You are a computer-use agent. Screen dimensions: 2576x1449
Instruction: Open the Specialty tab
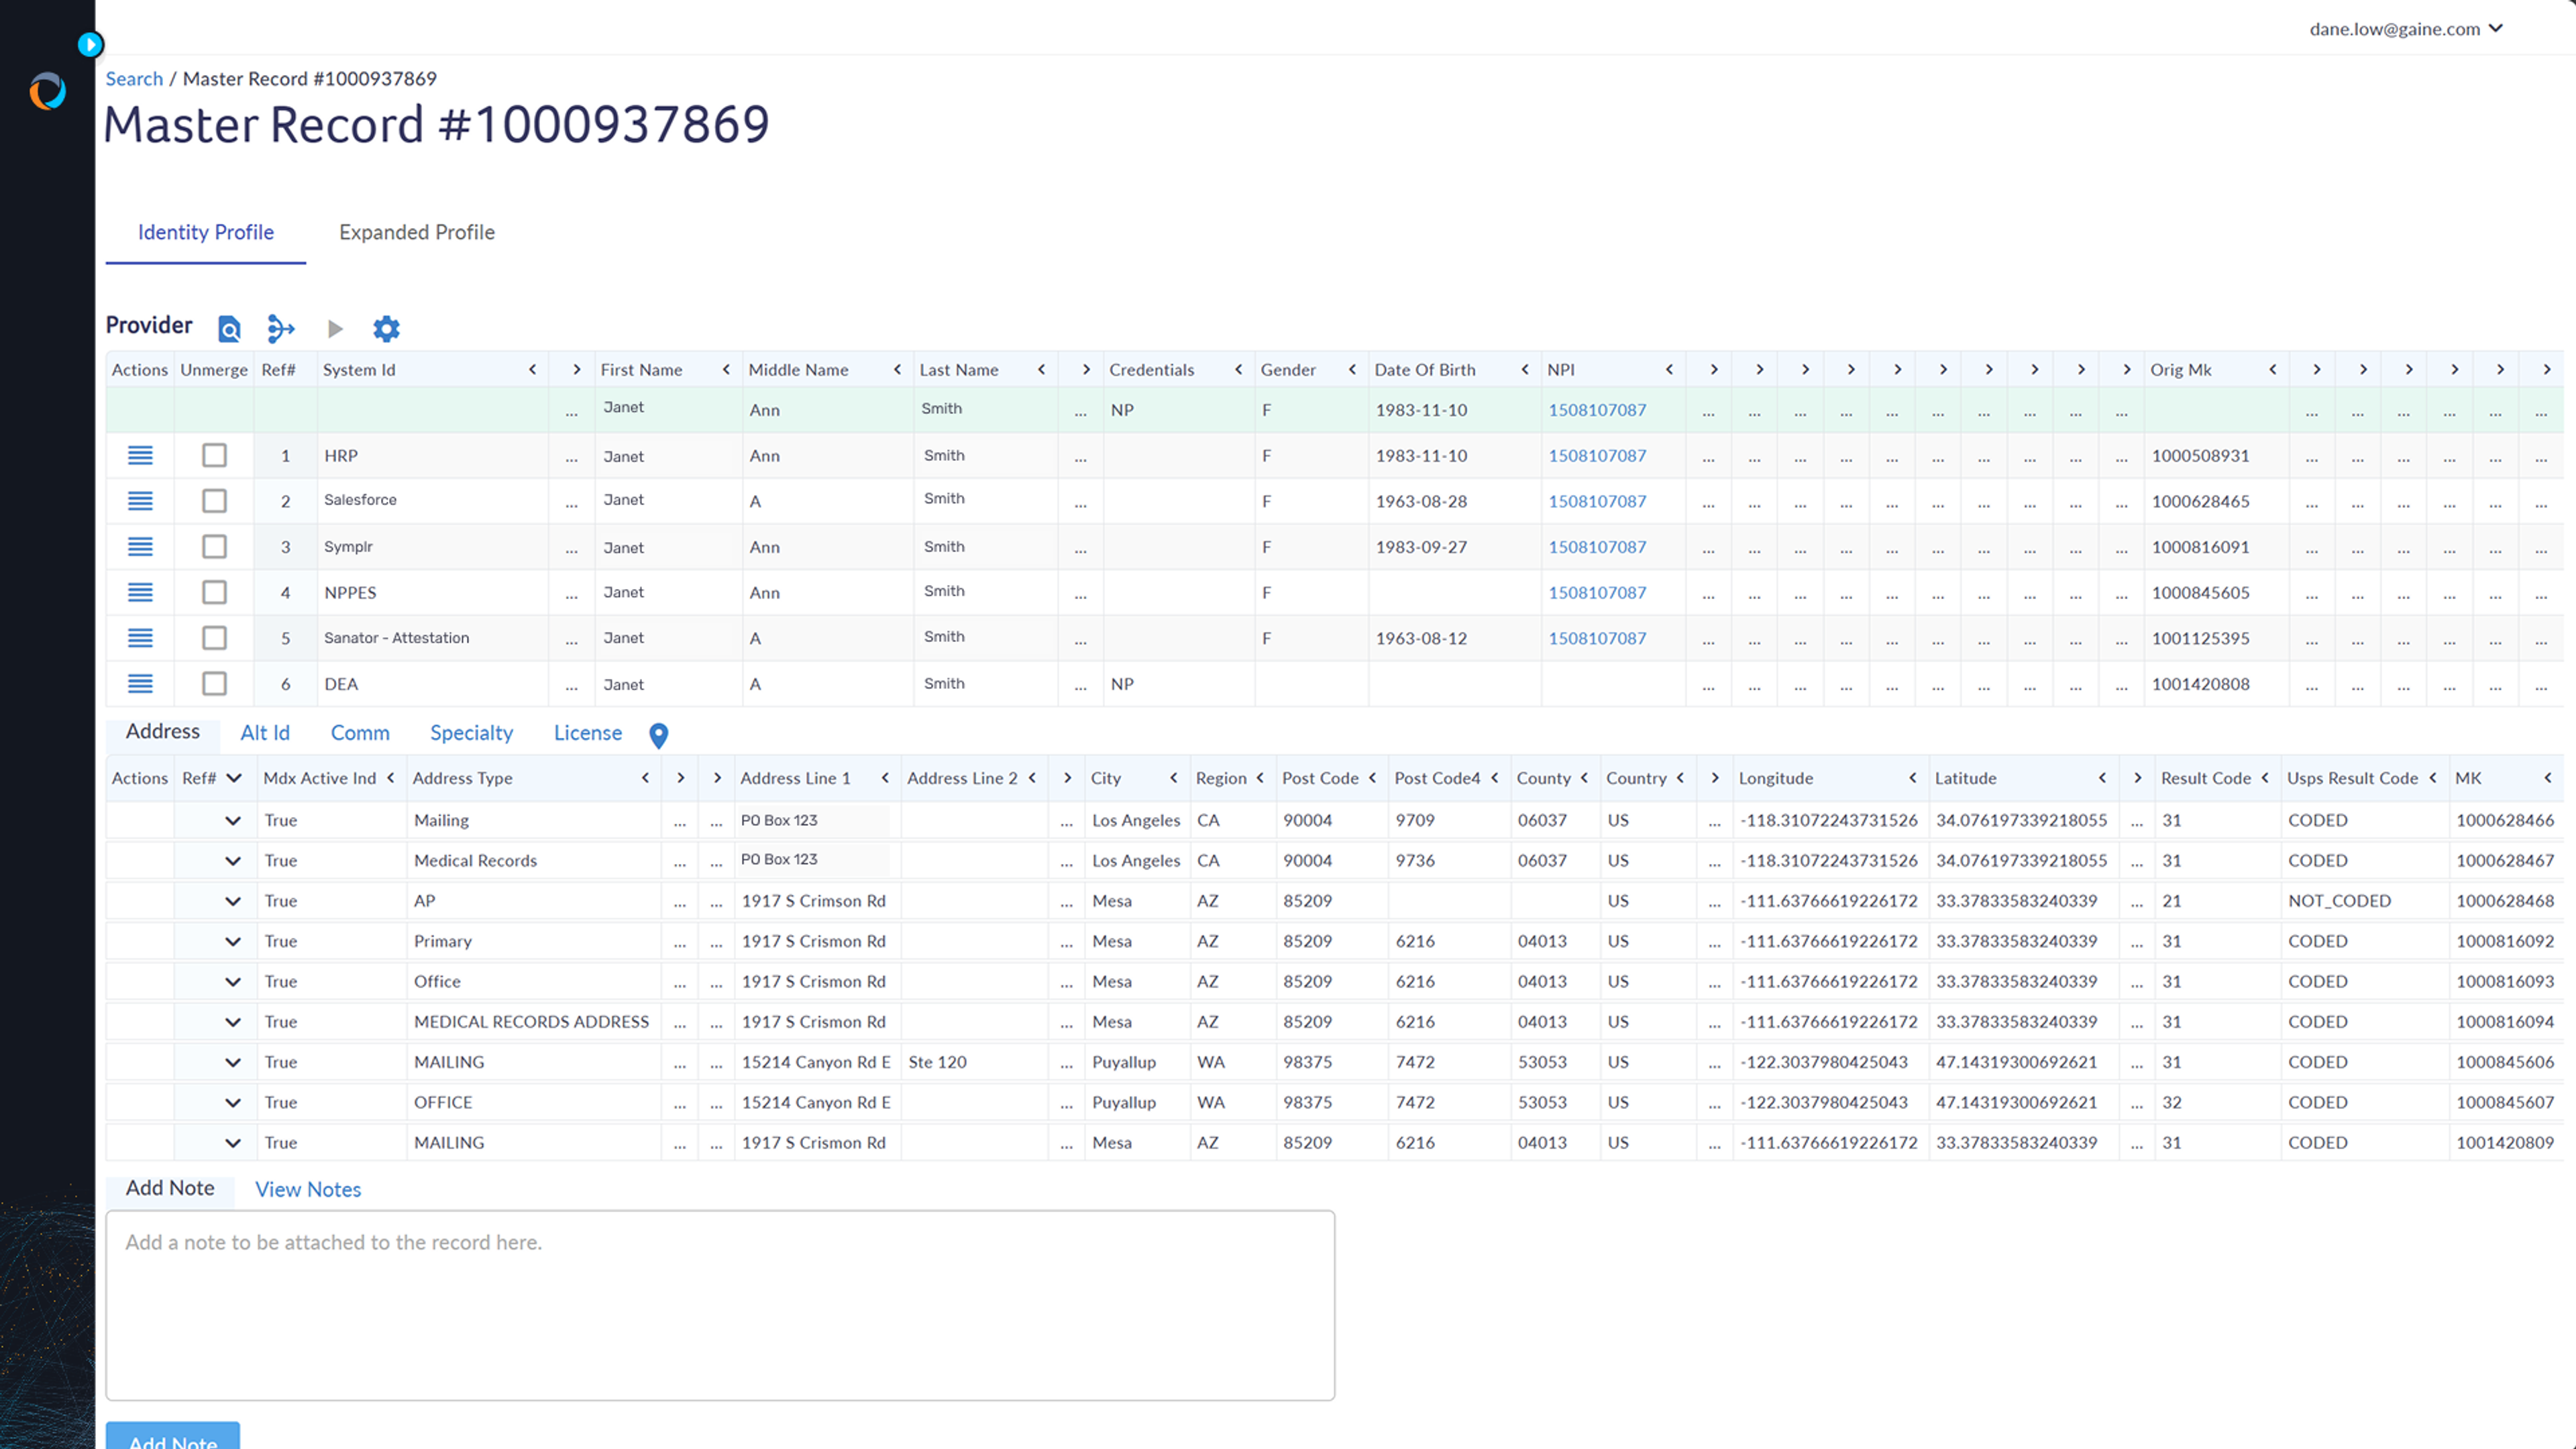click(x=471, y=733)
